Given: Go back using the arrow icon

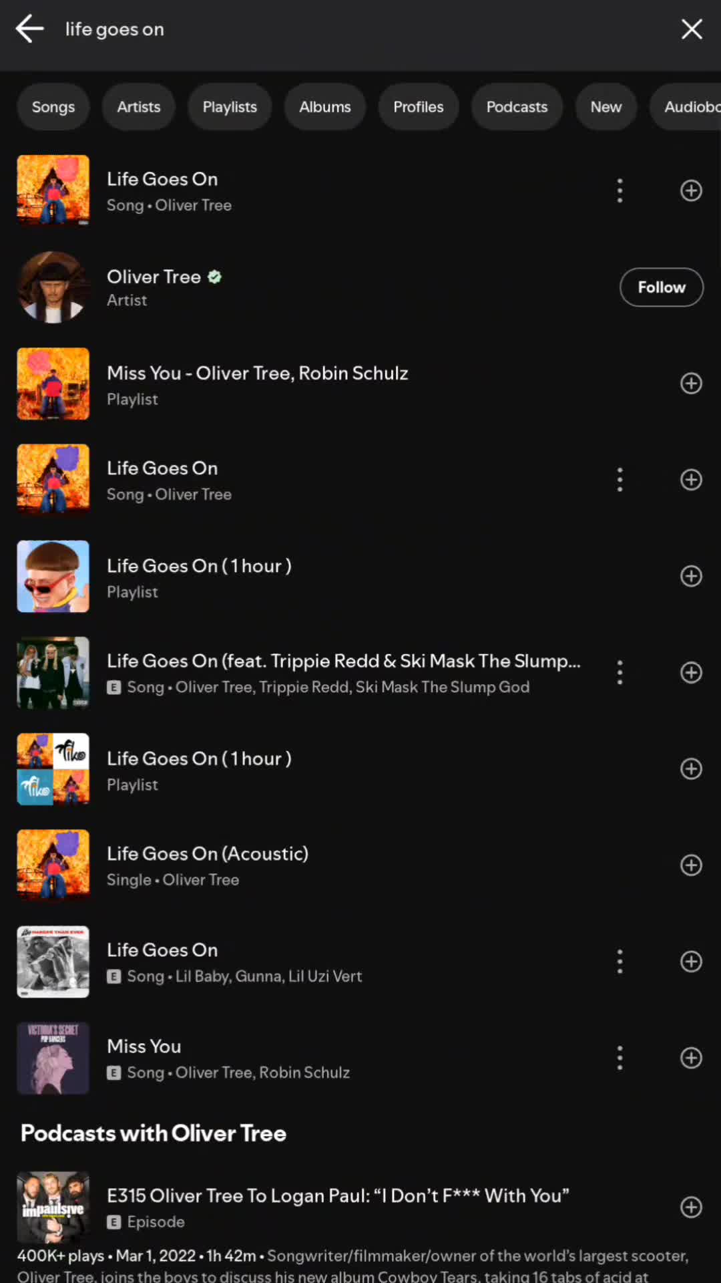Looking at the screenshot, I should 30,29.
